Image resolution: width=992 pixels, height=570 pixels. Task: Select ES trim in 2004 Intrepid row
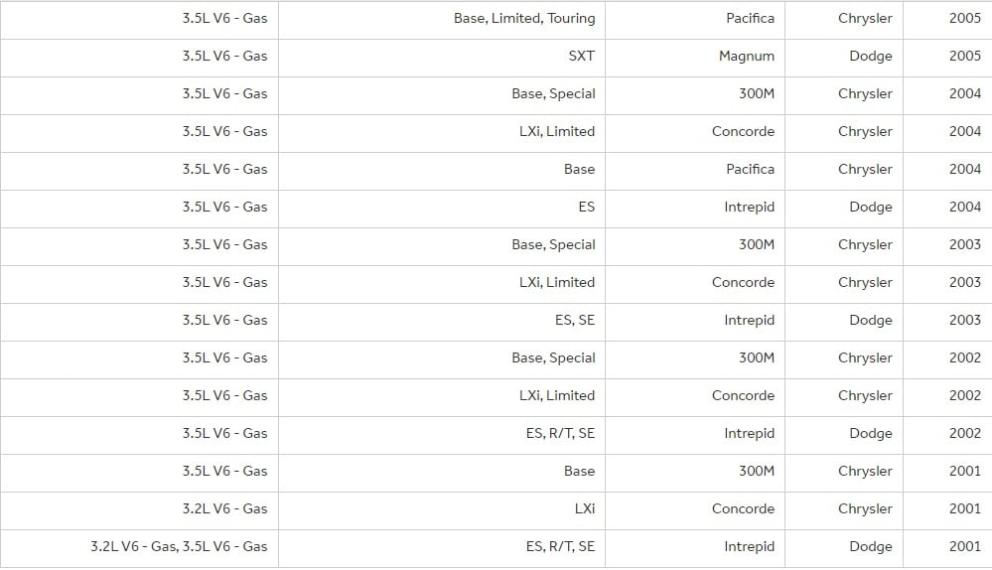tap(442, 209)
